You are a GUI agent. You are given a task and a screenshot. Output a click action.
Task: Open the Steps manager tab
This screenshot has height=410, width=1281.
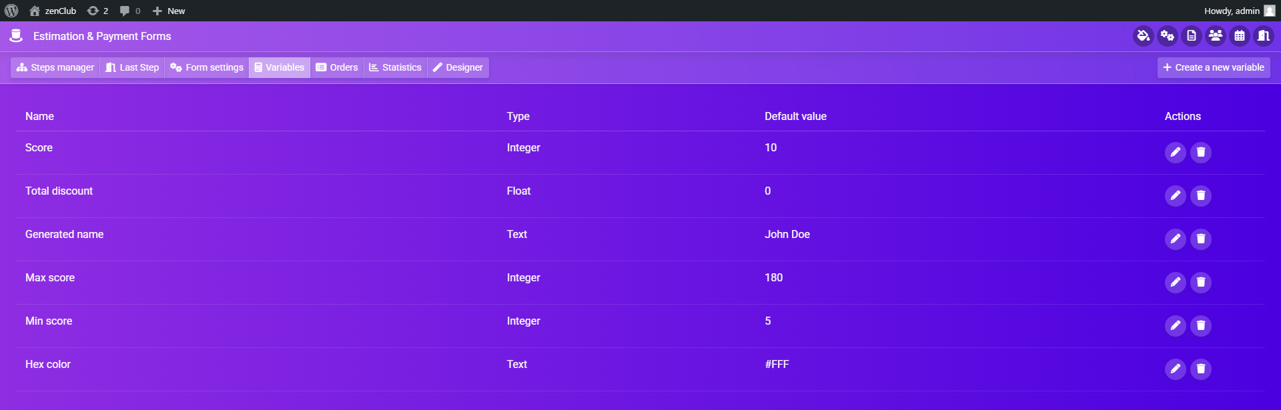pyautogui.click(x=55, y=67)
